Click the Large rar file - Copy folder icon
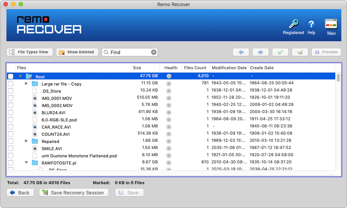The image size is (347, 208). pyautogui.click(x=35, y=84)
